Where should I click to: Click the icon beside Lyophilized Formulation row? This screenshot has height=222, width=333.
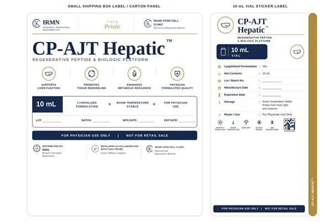click(x=220, y=67)
